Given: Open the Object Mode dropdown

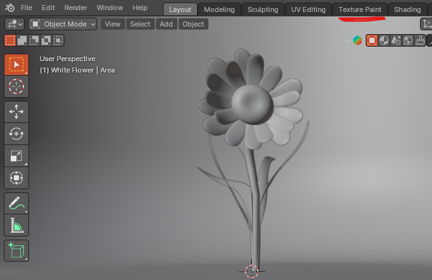Looking at the screenshot, I should point(63,24).
